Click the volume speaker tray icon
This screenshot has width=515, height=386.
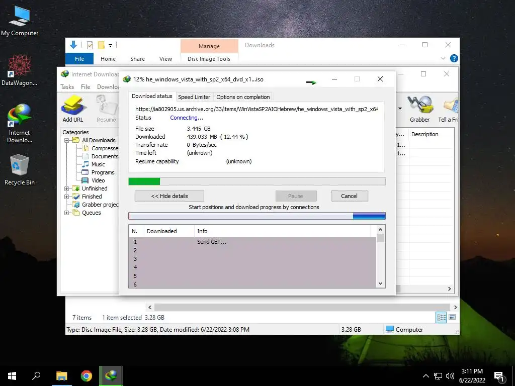[450, 376]
